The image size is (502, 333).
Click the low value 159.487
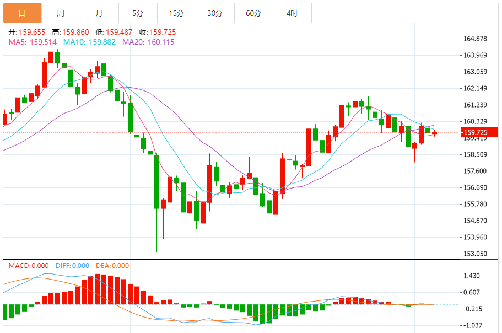click(119, 32)
